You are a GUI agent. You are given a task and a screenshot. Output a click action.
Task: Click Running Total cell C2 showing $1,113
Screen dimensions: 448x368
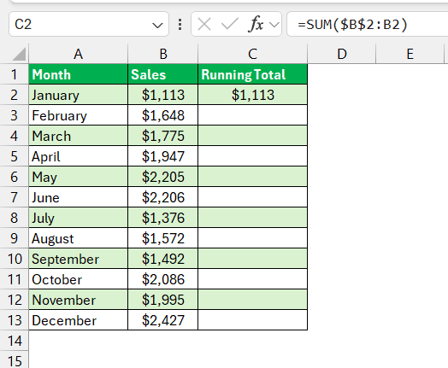coord(252,95)
